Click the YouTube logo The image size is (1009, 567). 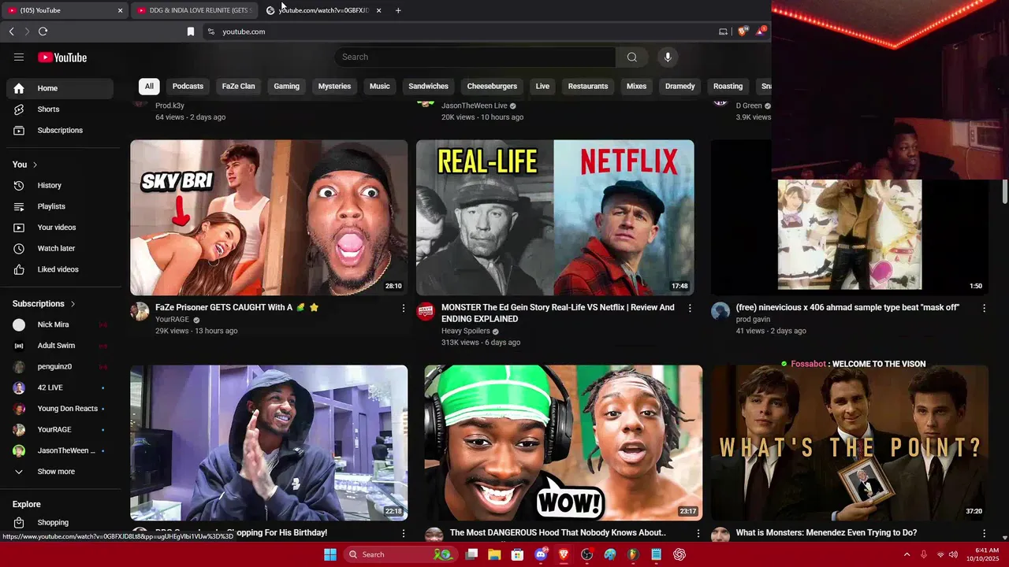tap(62, 57)
